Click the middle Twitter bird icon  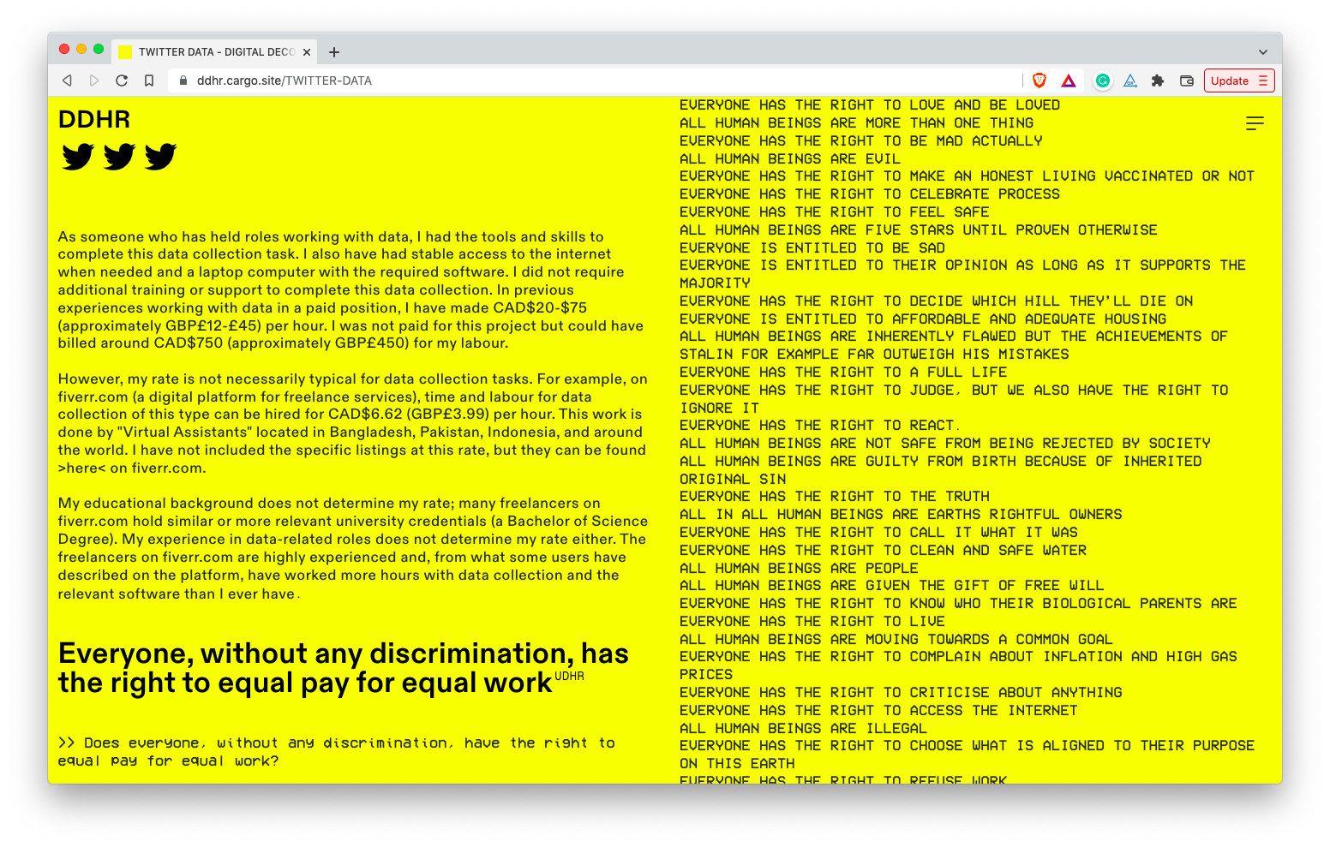119,157
